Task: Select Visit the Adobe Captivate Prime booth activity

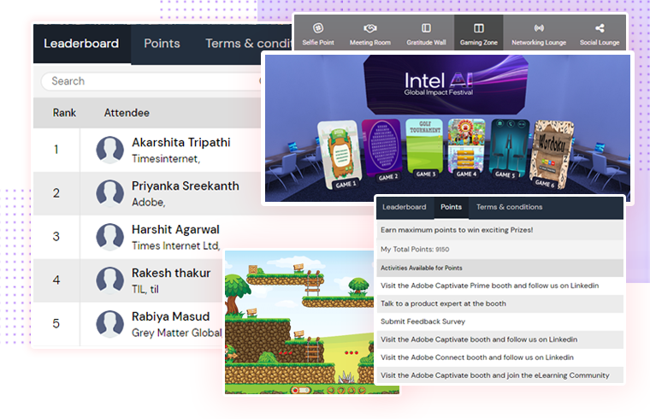Action: 500,286
